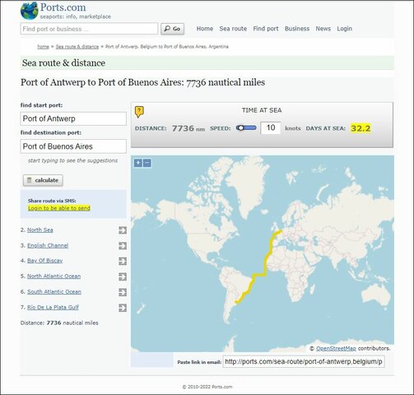Click Sea route & distance breadcrumb link
This screenshot has height=395, width=414.
[x=77, y=47]
